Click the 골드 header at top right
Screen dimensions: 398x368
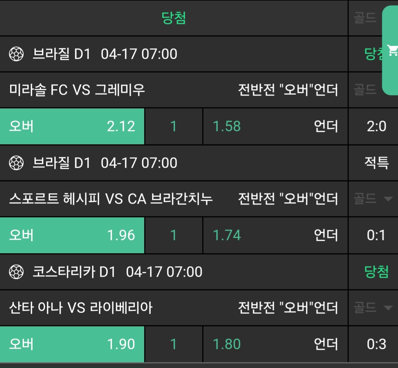(x=365, y=18)
